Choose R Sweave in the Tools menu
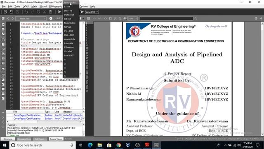The image size is (264, 149). pyautogui.click(x=71, y=47)
